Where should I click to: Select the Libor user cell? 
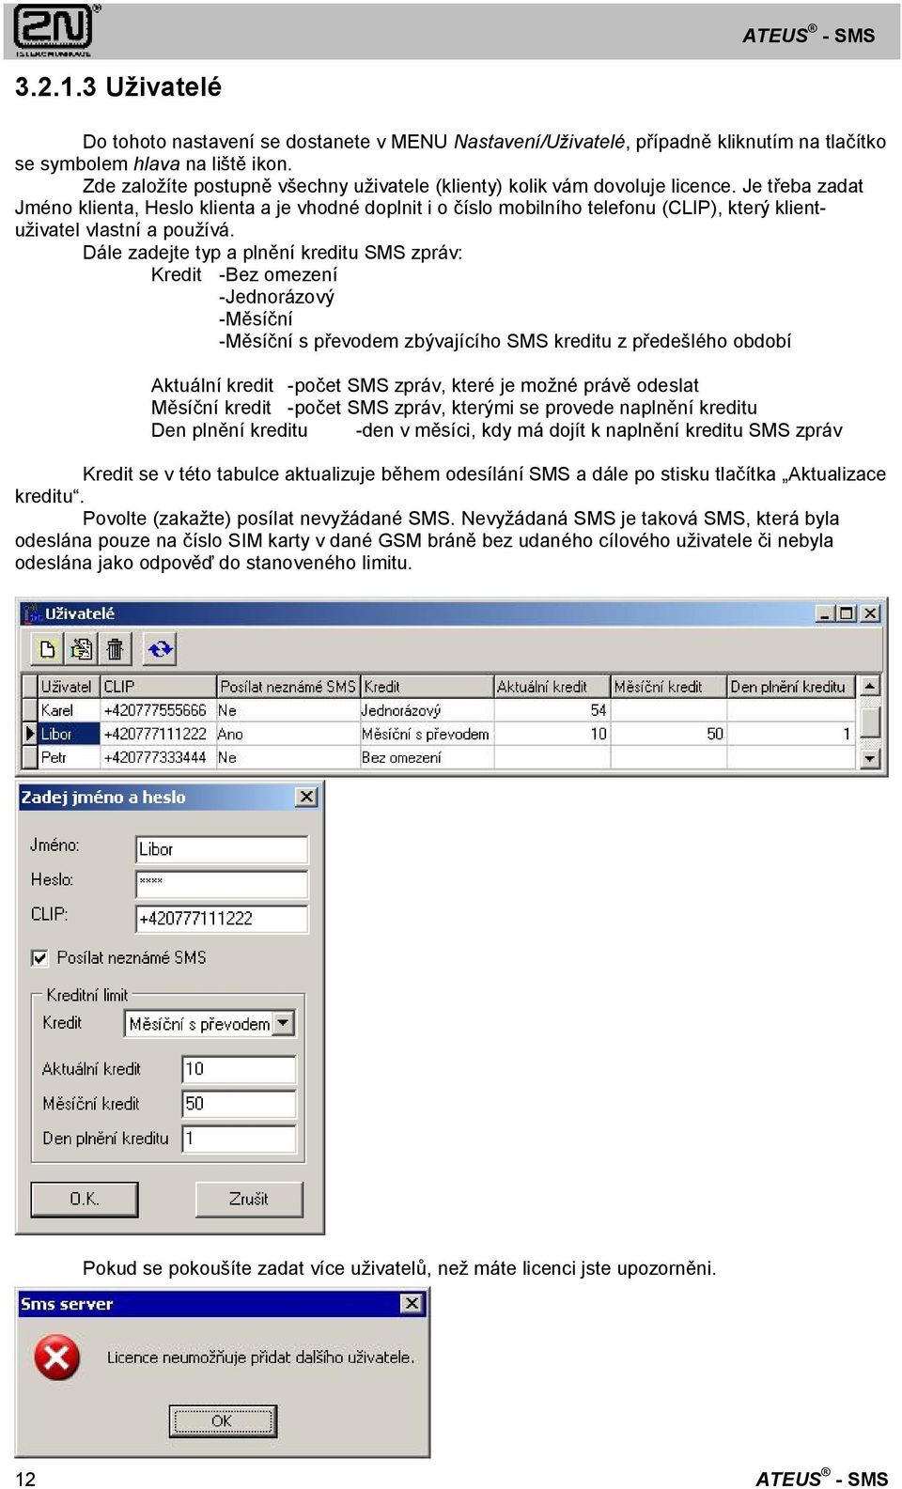pos(69,735)
